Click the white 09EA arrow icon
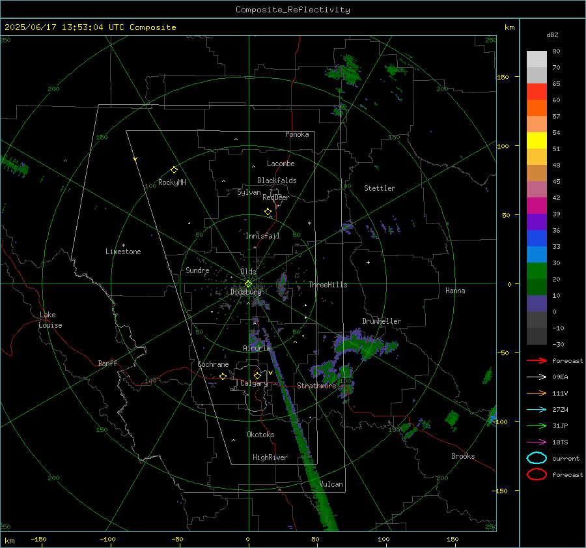Screen dimensions: 586x548 coord(537,377)
